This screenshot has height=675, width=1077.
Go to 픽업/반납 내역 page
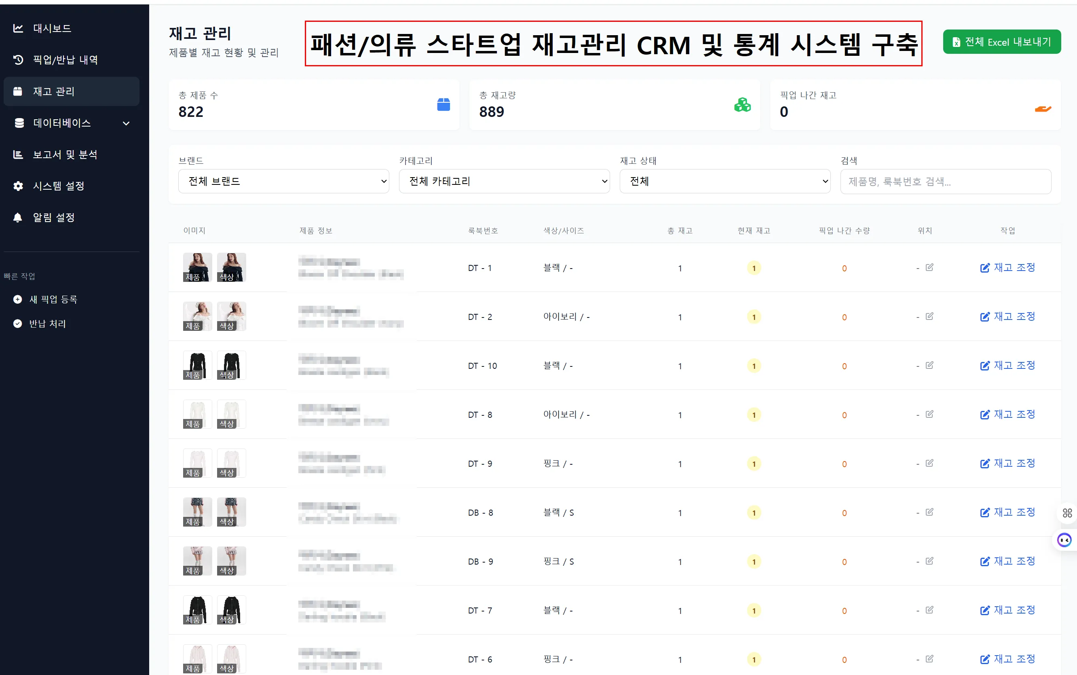click(72, 60)
